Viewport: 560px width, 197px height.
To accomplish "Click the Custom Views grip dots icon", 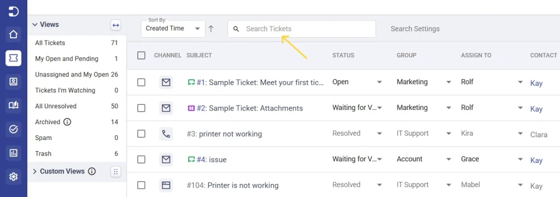I will tap(115, 172).
